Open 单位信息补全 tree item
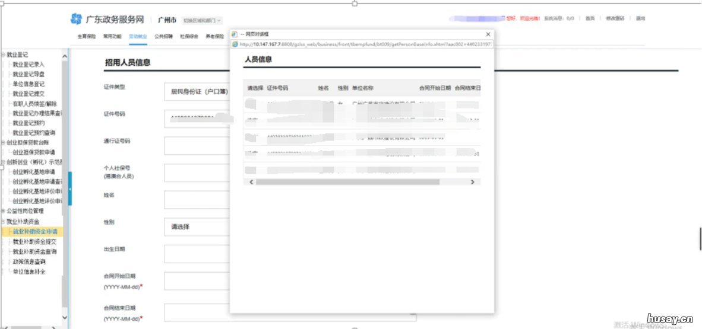Viewport: 702px width, 329px height. click(29, 271)
